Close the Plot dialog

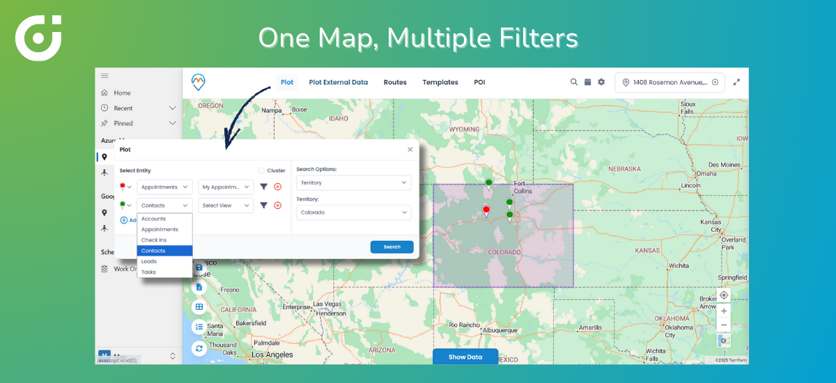(x=410, y=149)
